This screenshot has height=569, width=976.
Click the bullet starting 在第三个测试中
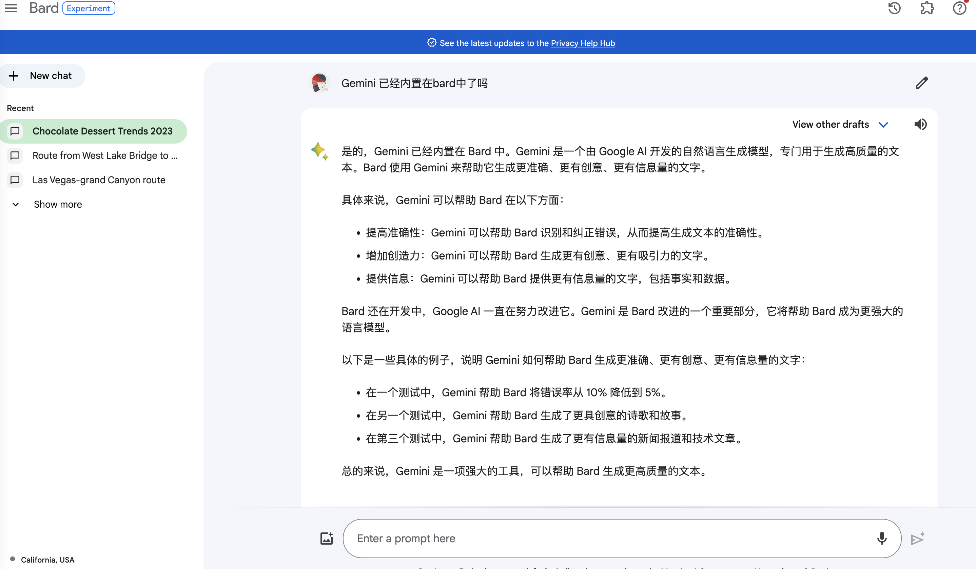[x=554, y=438]
